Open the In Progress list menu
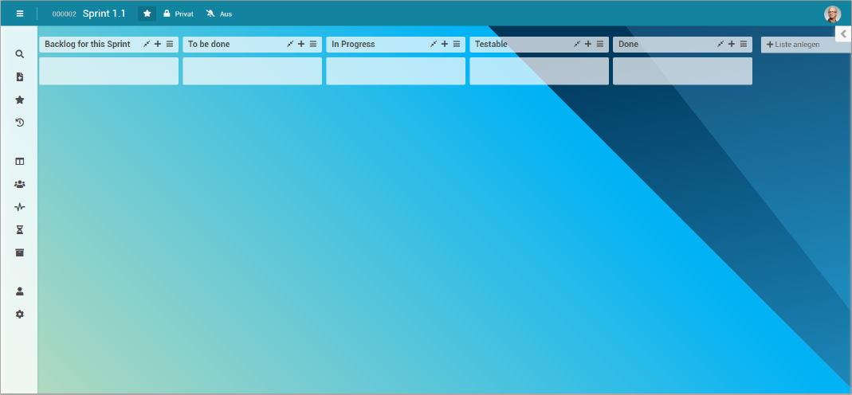This screenshot has height=395, width=852. click(x=457, y=44)
